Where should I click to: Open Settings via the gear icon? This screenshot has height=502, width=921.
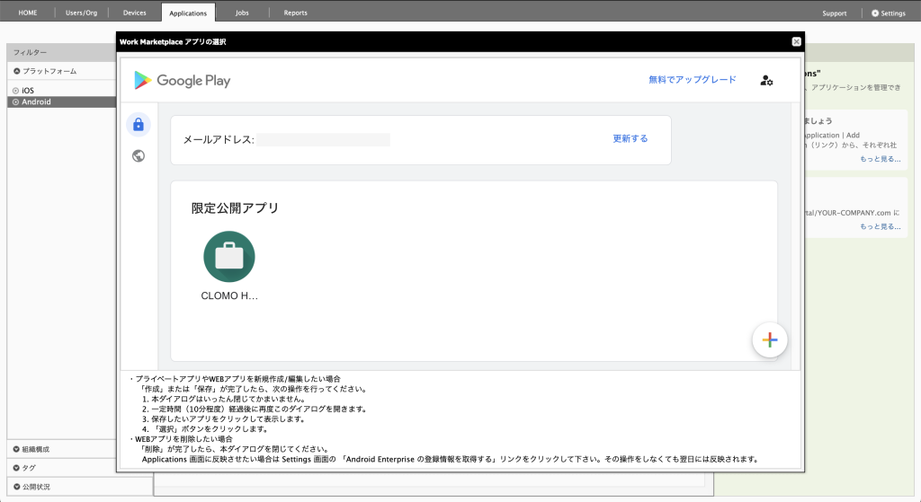[x=875, y=13]
